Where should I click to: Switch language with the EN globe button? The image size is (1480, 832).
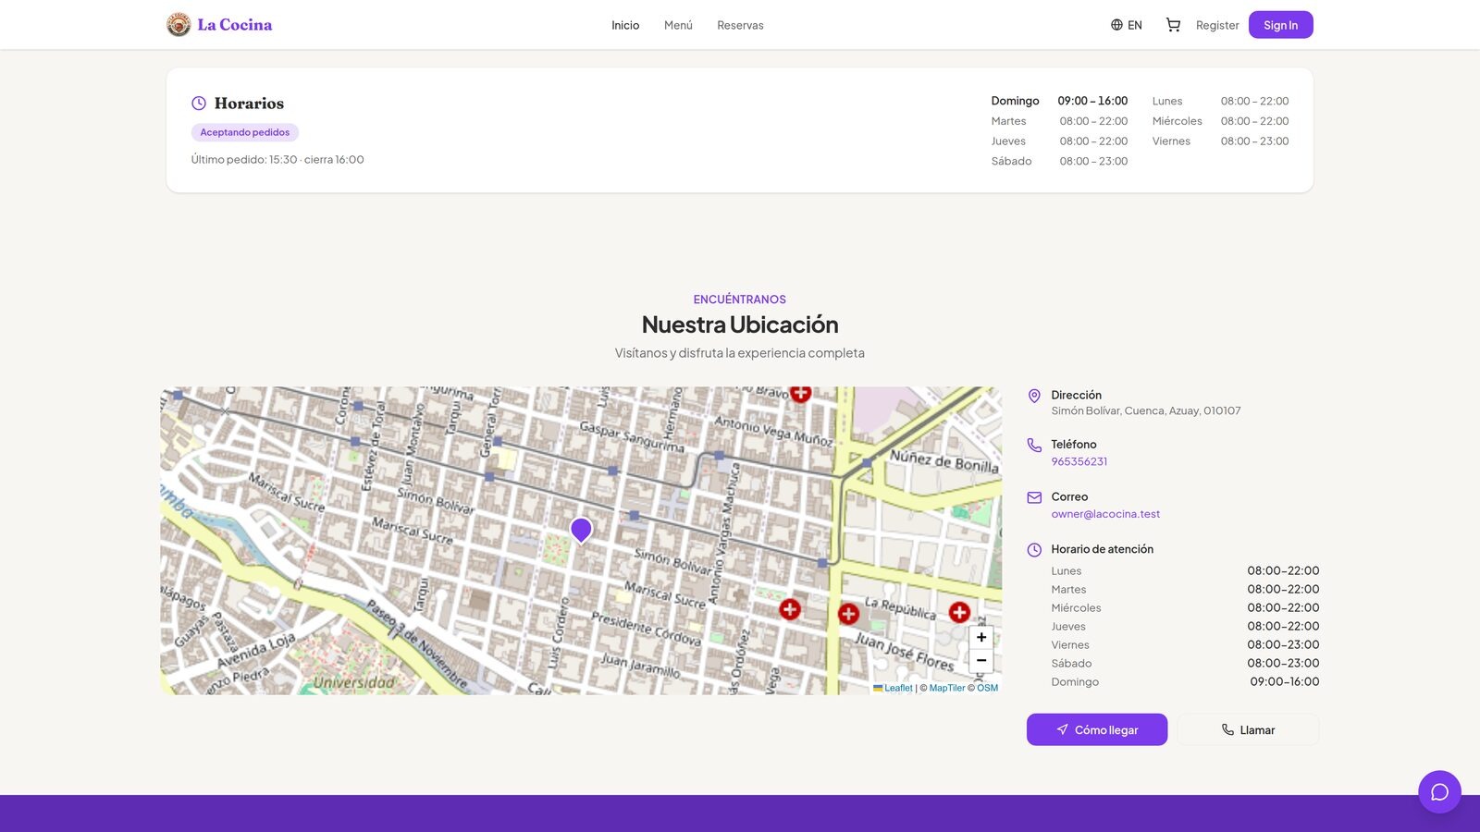point(1127,25)
